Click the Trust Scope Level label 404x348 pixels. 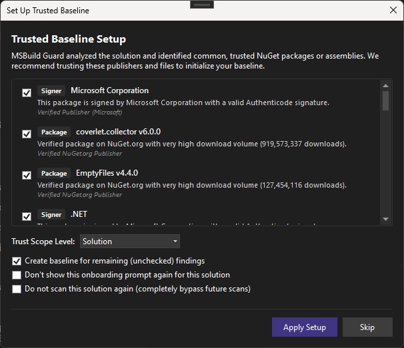(x=43, y=242)
